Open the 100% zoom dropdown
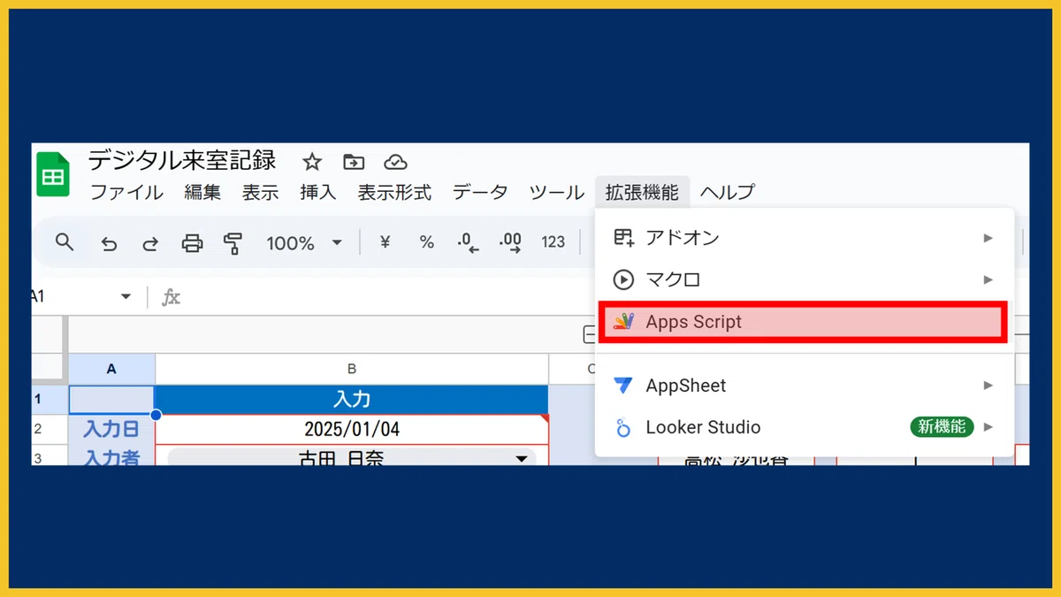 pos(304,243)
